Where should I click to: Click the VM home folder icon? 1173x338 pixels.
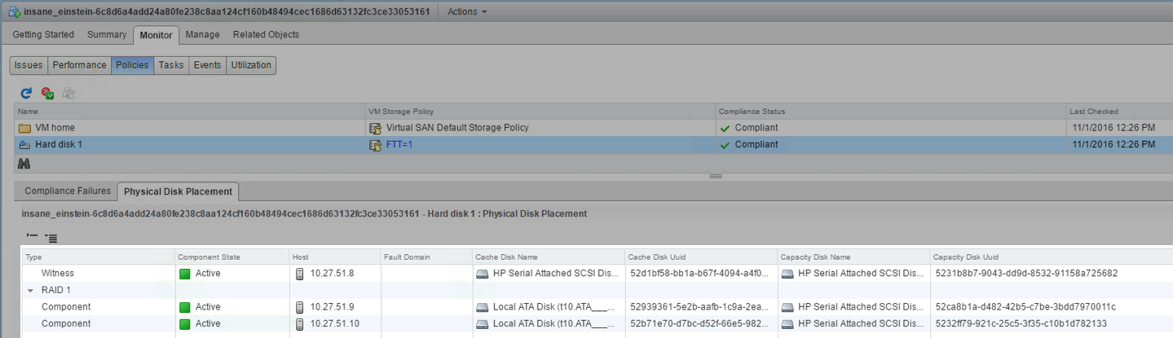click(x=24, y=128)
